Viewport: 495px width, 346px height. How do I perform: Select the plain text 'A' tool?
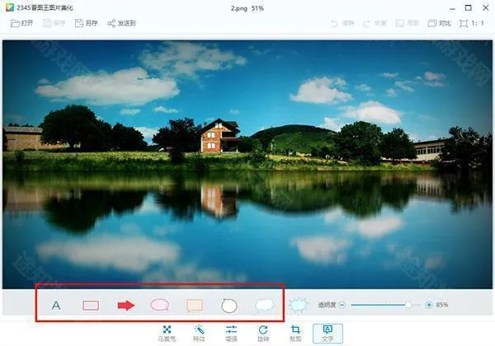pyautogui.click(x=56, y=305)
